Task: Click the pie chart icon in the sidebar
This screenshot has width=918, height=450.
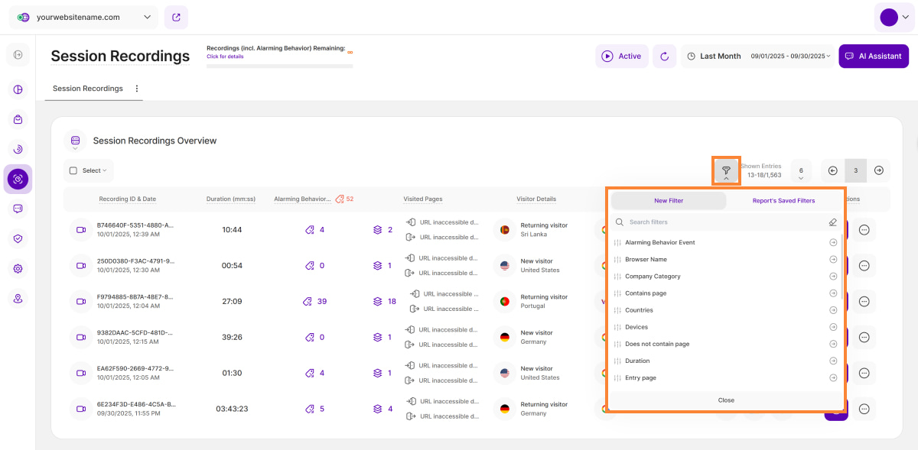Action: [18, 89]
